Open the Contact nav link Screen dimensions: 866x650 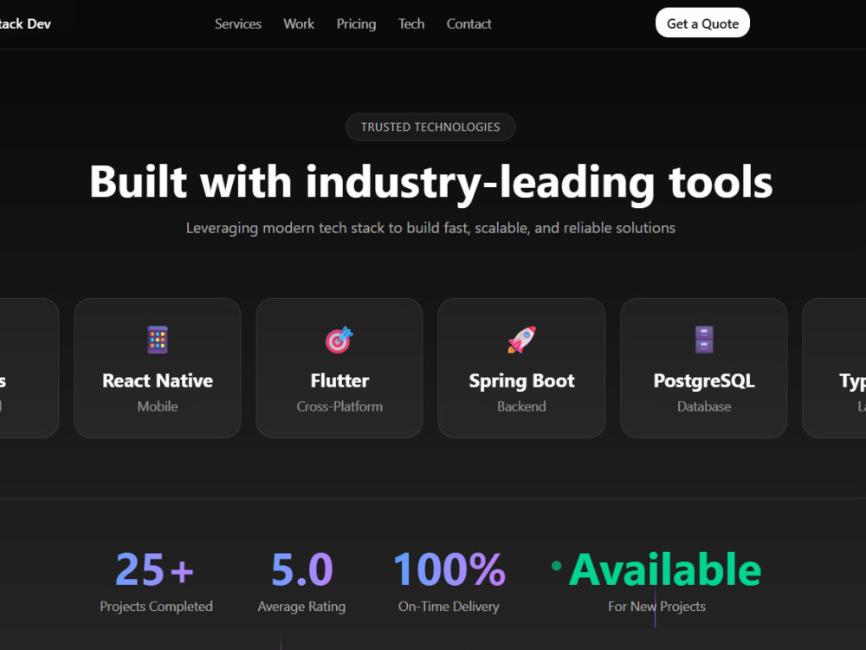pos(469,23)
